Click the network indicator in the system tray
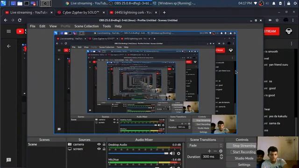299x168 pixels. pos(256,3)
